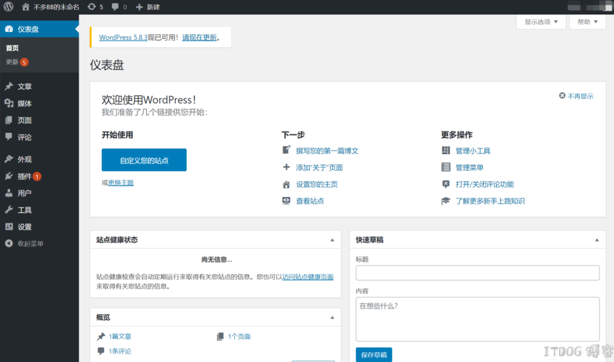614x362 pixels.
Task: Click the 页面 pages icon in sidebar
Action: [x=8, y=120]
